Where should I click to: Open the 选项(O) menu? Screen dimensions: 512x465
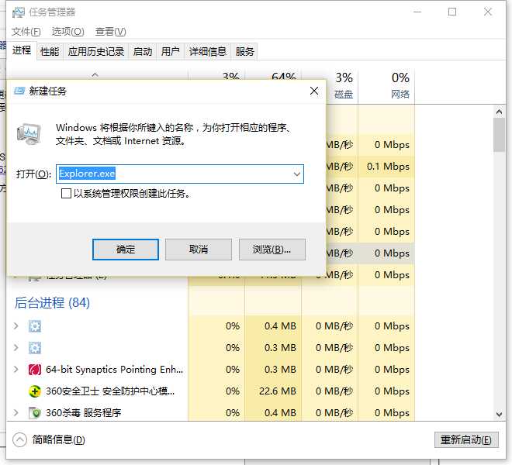68,32
